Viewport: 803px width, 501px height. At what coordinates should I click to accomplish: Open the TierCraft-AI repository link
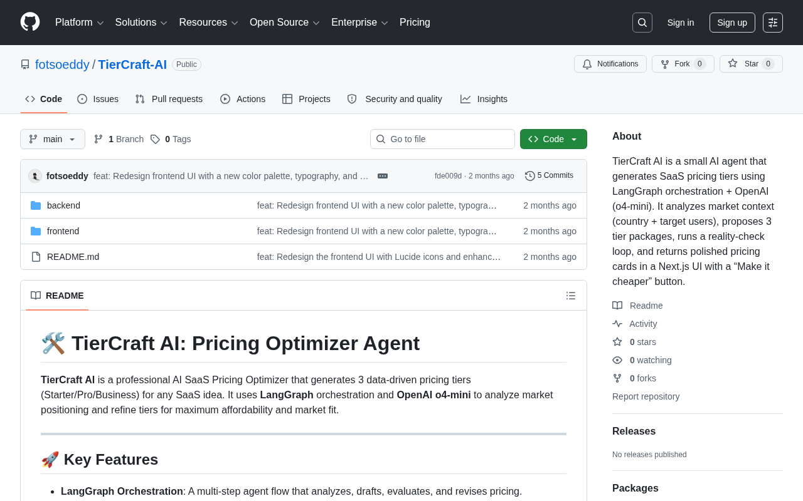click(132, 65)
